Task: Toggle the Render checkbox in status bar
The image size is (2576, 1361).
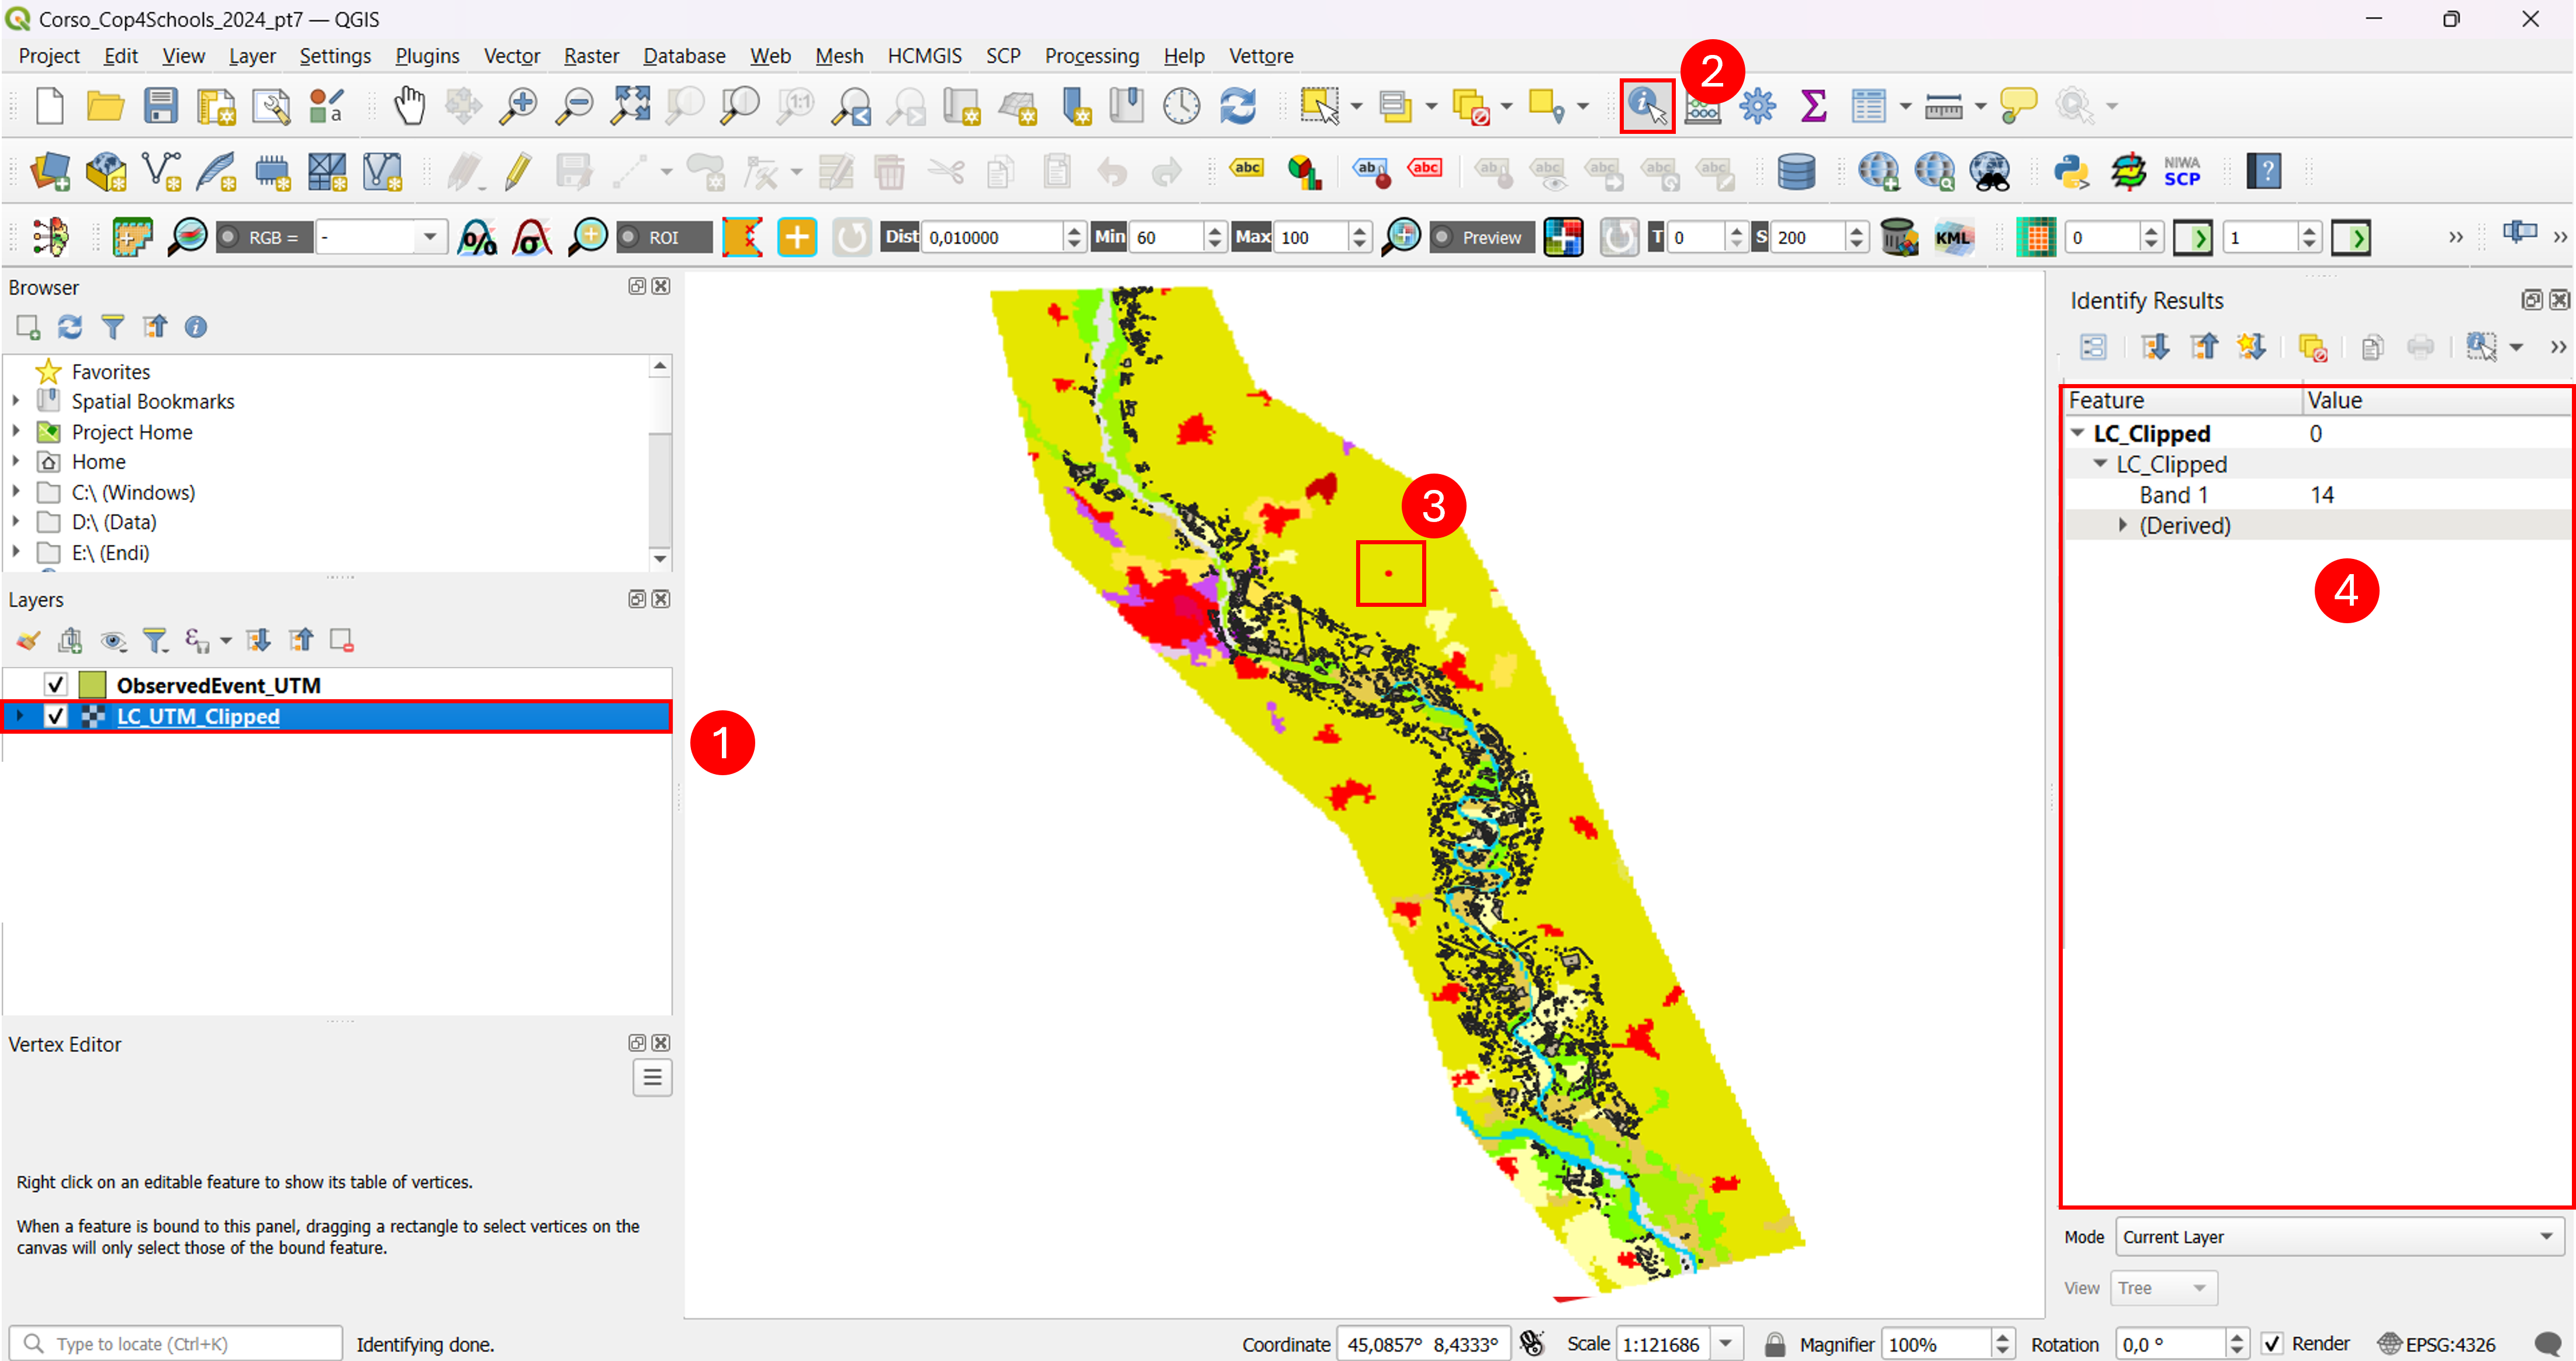Action: (x=2271, y=1344)
